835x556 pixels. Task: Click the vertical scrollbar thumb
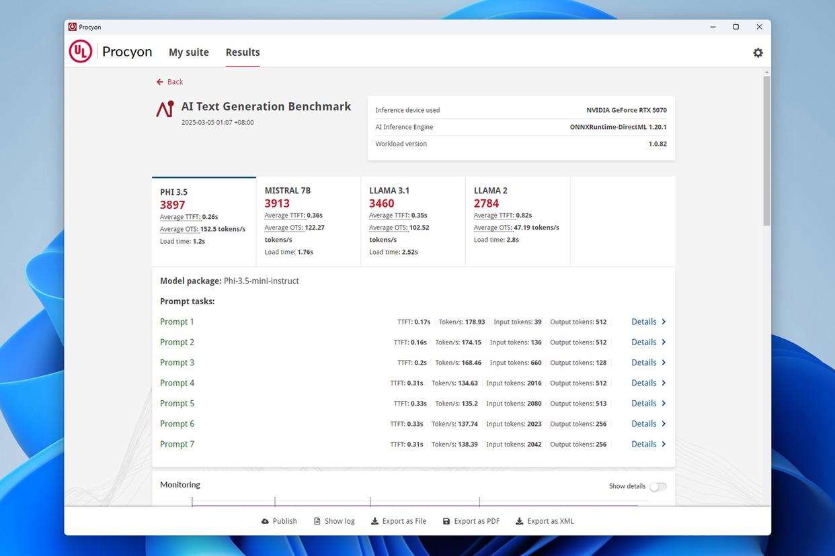(x=766, y=150)
